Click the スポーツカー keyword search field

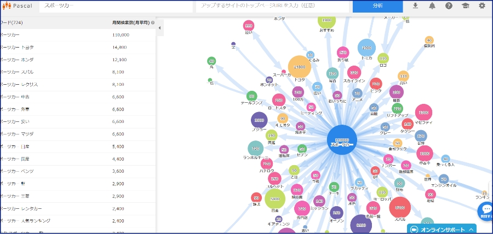coord(115,6)
